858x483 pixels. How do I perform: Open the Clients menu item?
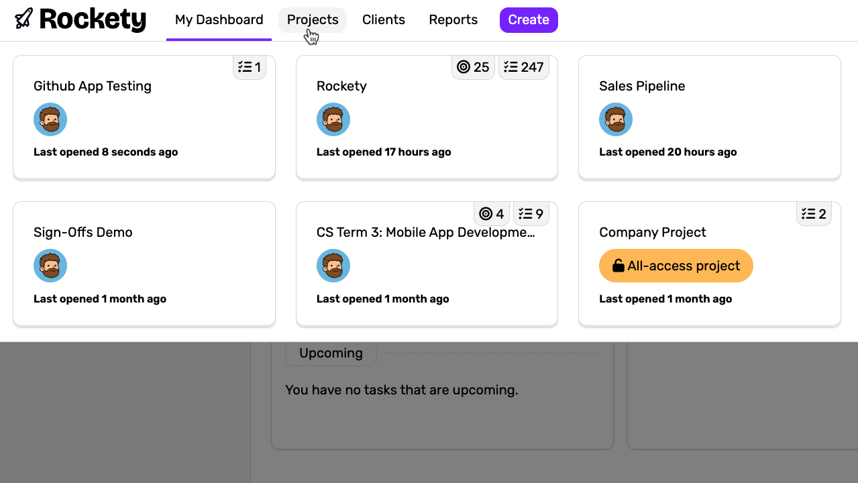tap(384, 20)
